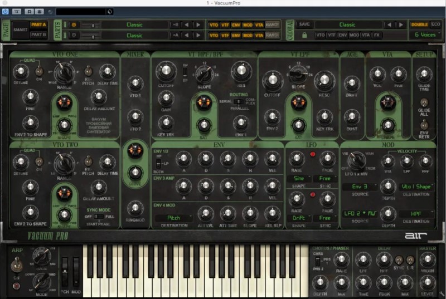Go to previous Part B preset arrow
Image resolution: width=446 pixels, height=299 pixels.
tap(187, 35)
